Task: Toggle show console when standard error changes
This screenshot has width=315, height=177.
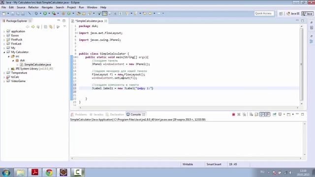Action: (x=267, y=115)
